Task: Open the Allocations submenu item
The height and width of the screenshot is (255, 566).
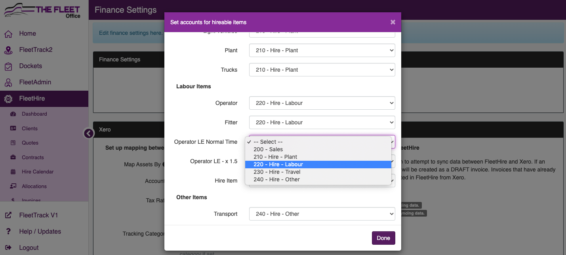Action: 34,186
